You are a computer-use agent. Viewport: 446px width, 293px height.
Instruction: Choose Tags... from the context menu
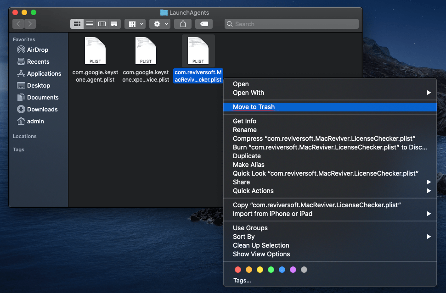pos(330,281)
